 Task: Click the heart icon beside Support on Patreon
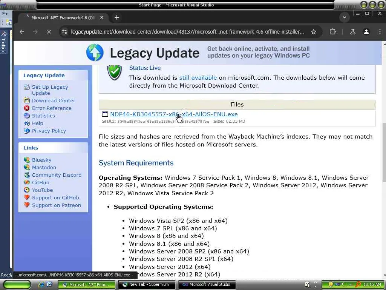pyautogui.click(x=27, y=205)
